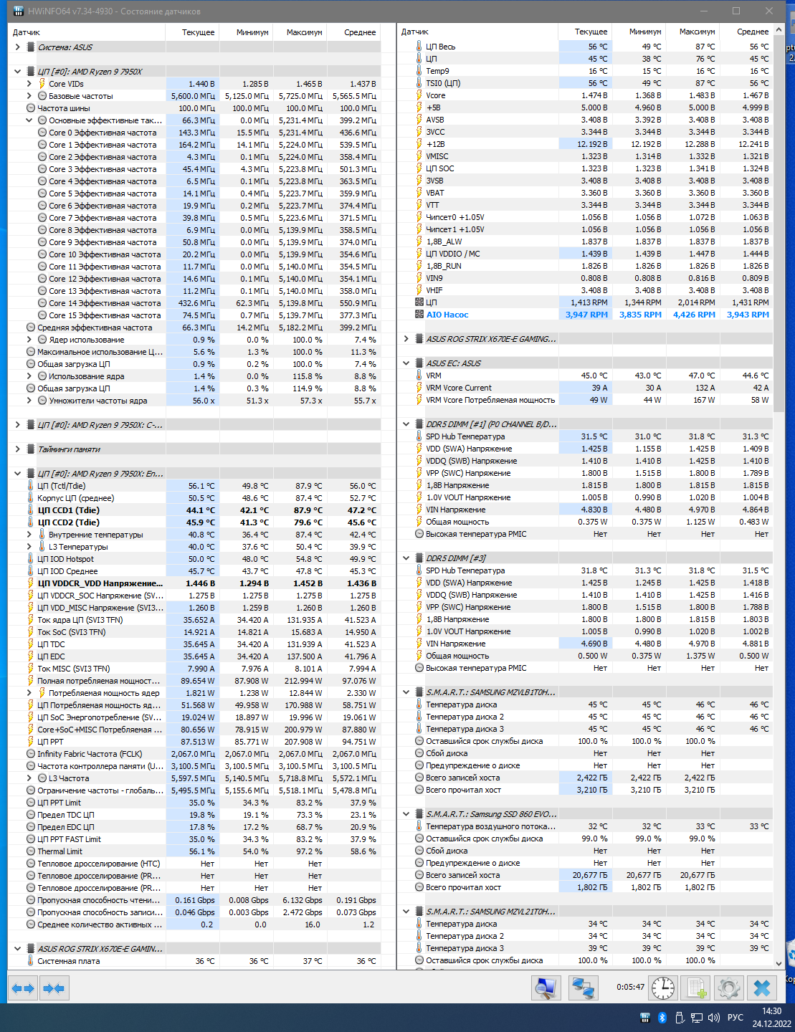Select ЦП PPT Limit row

pos(194,803)
